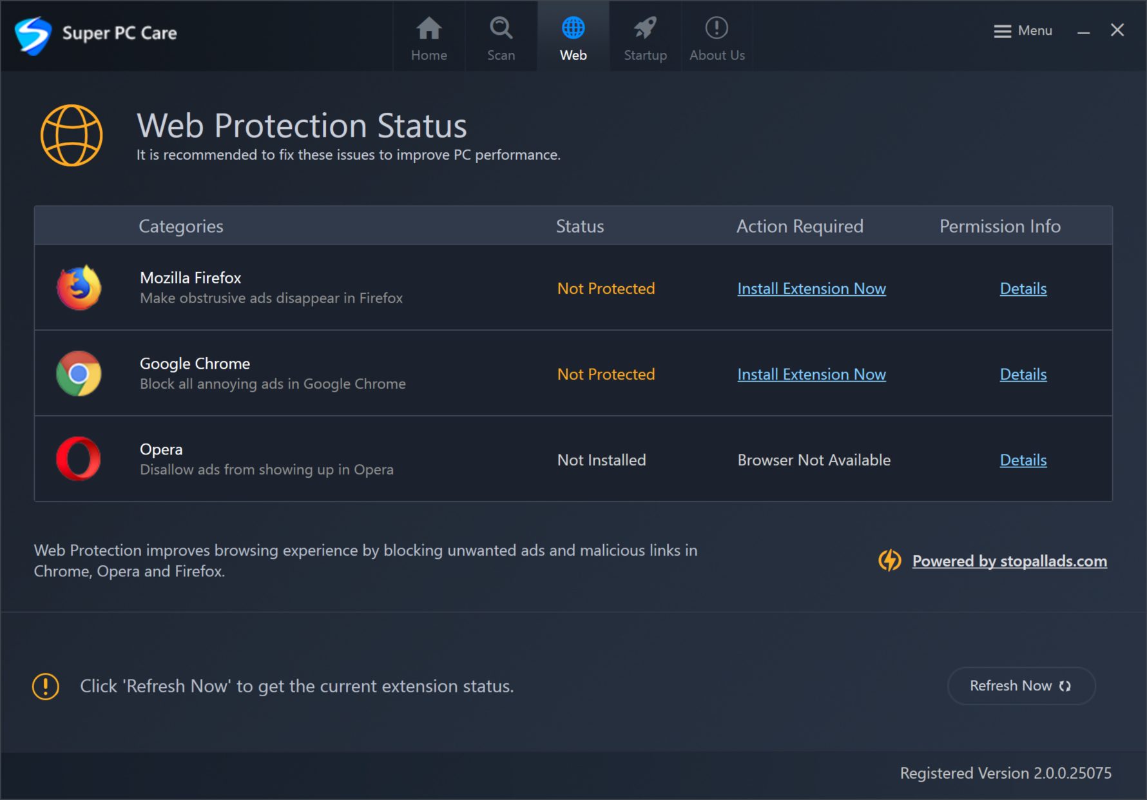The height and width of the screenshot is (800, 1147).
Task: Open the Menu hamburger button
Action: [x=1023, y=31]
